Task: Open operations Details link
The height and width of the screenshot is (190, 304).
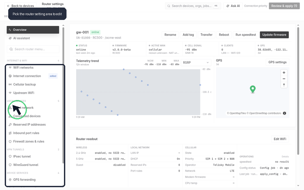Action: pos(285,157)
